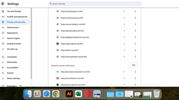Open Adobe Illustrator from the dock
179x100 pixels.
point(69,94)
